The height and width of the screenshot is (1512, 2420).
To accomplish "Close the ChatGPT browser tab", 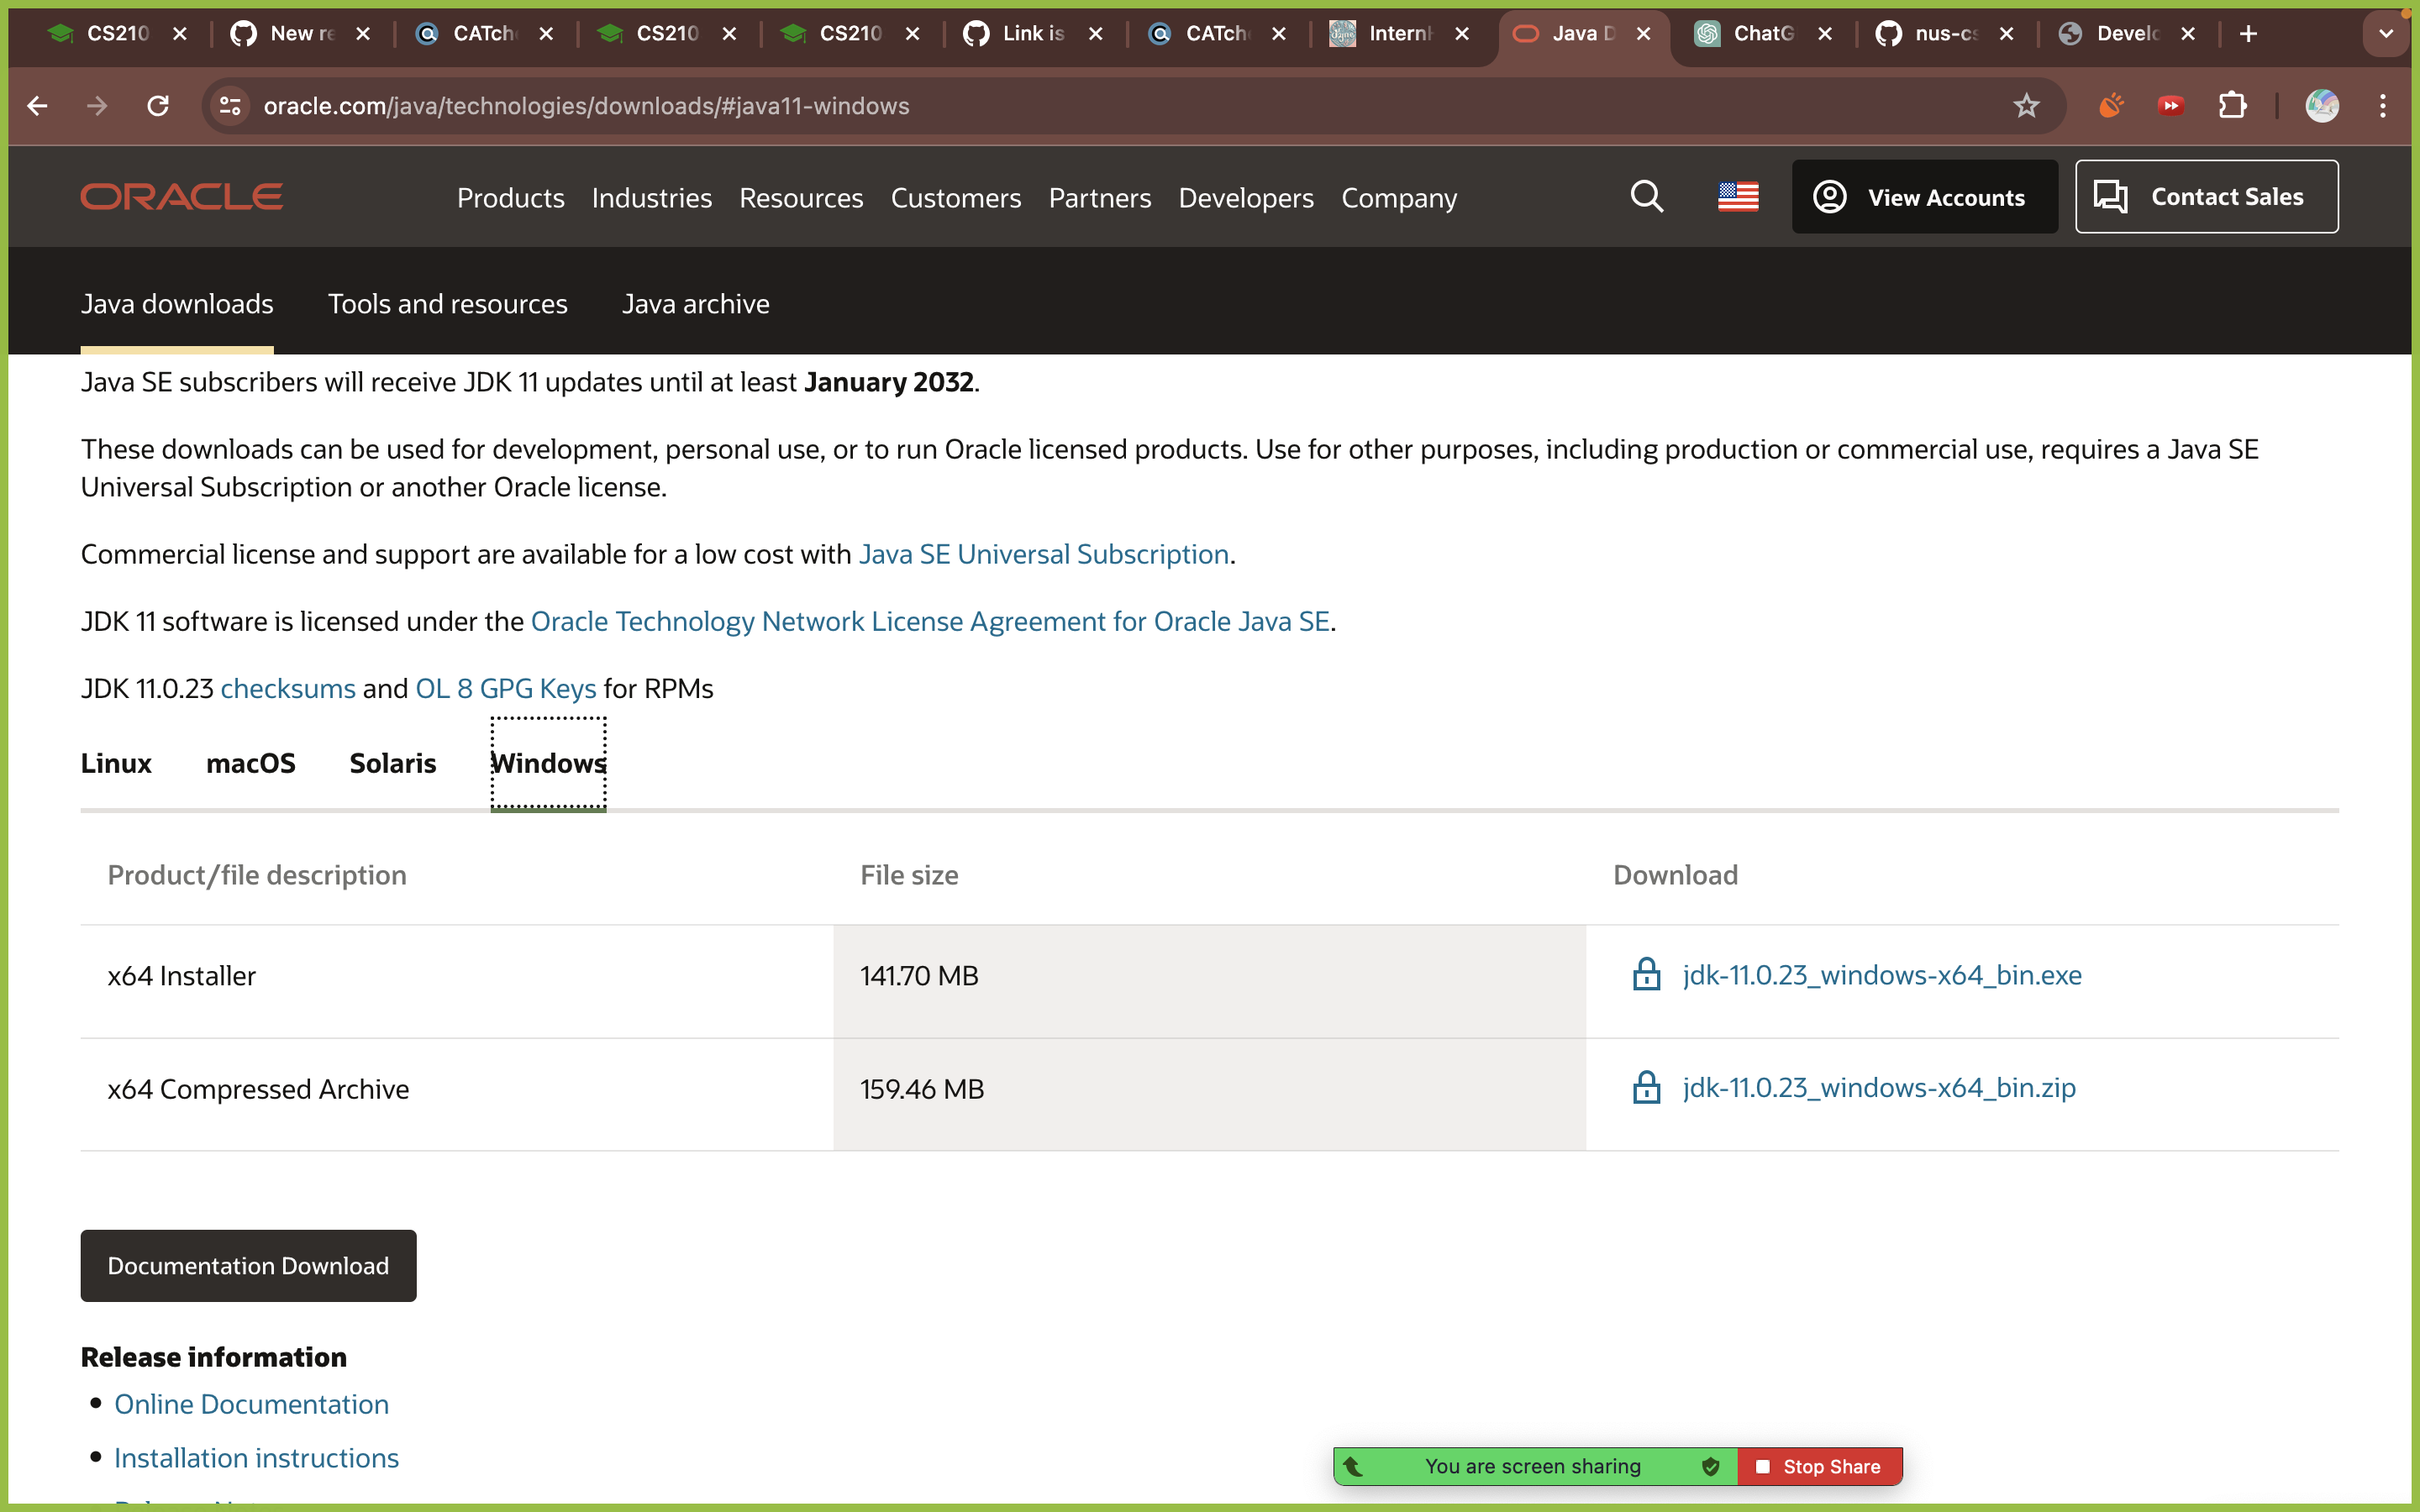I will point(1825,34).
